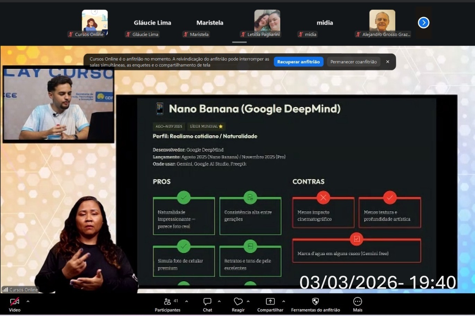Viewport: 475px width, 316px height.
Task: Expand video options arrow next to Vídeo
Action: tap(28, 301)
